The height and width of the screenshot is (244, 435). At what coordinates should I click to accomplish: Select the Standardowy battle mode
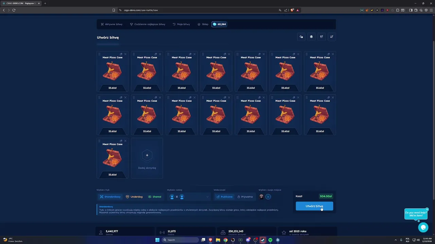(x=110, y=197)
